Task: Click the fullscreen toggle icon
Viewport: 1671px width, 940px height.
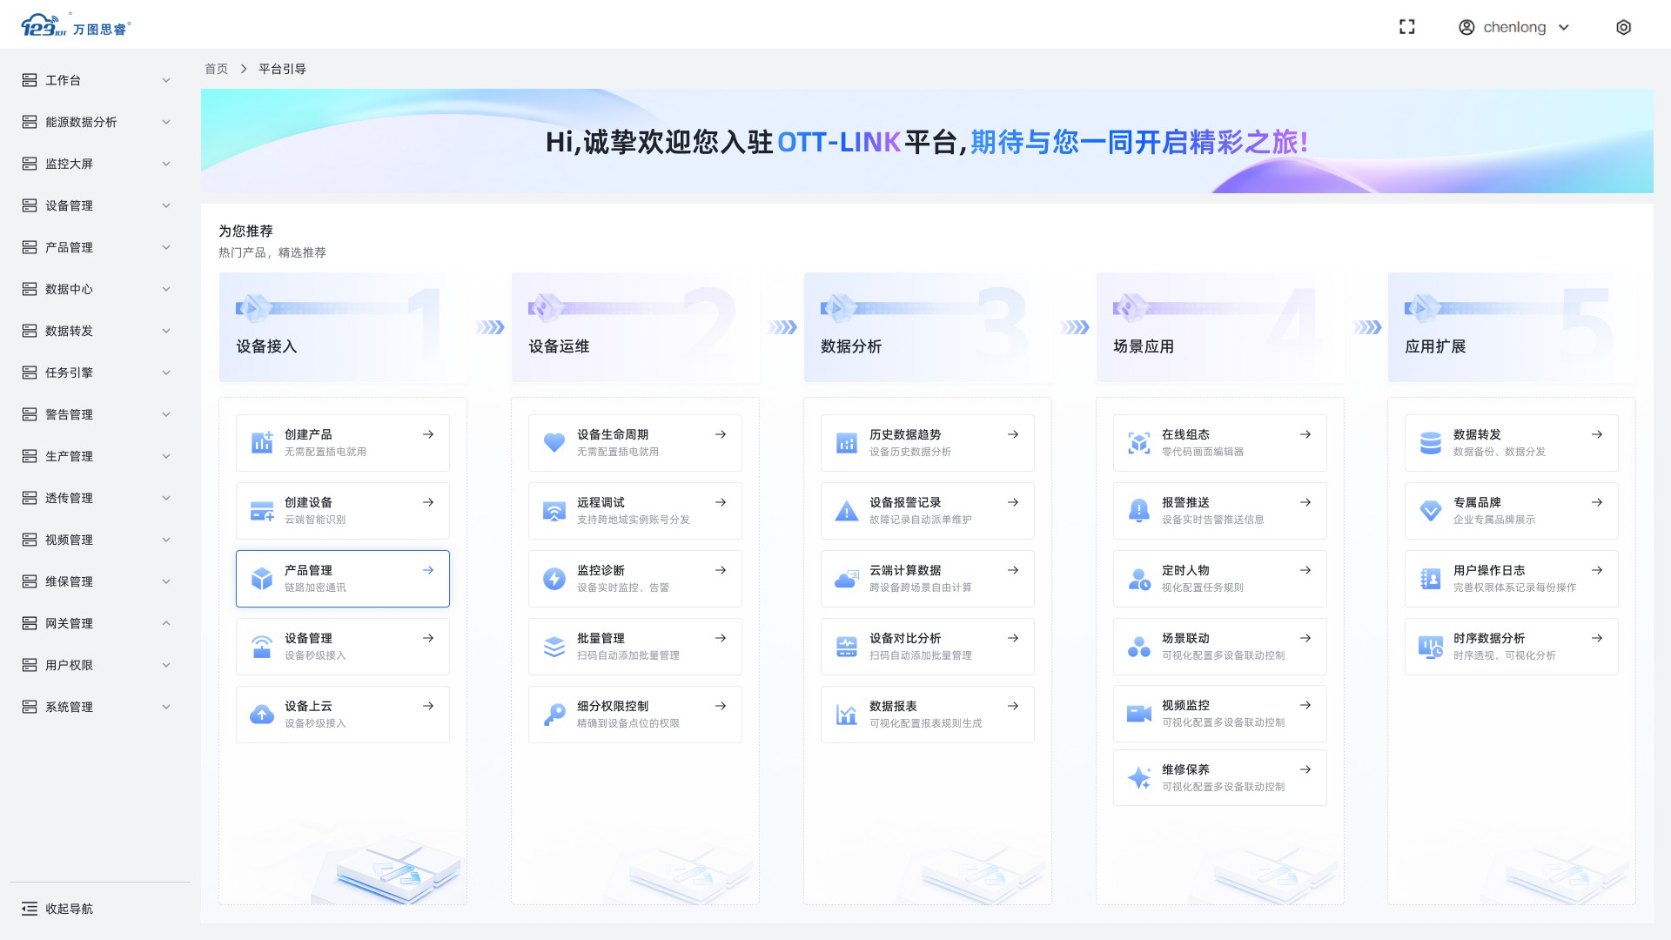Action: (x=1406, y=27)
